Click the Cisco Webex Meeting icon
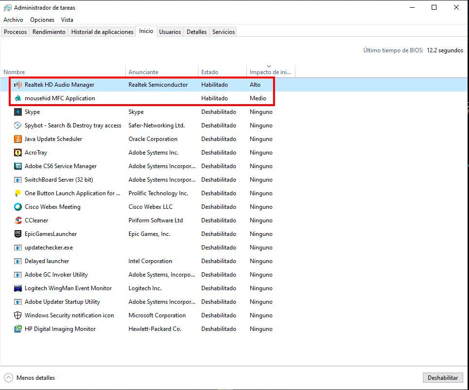 (x=18, y=207)
